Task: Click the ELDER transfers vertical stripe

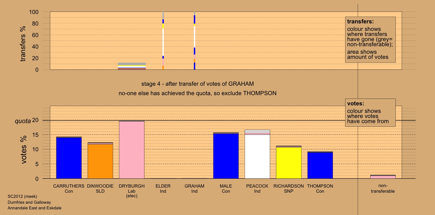Action: [163, 41]
